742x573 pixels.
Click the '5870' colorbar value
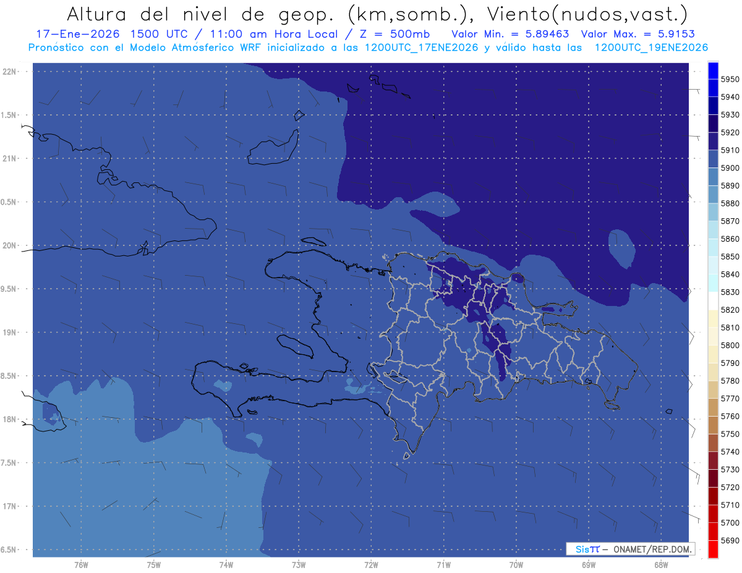point(730,221)
